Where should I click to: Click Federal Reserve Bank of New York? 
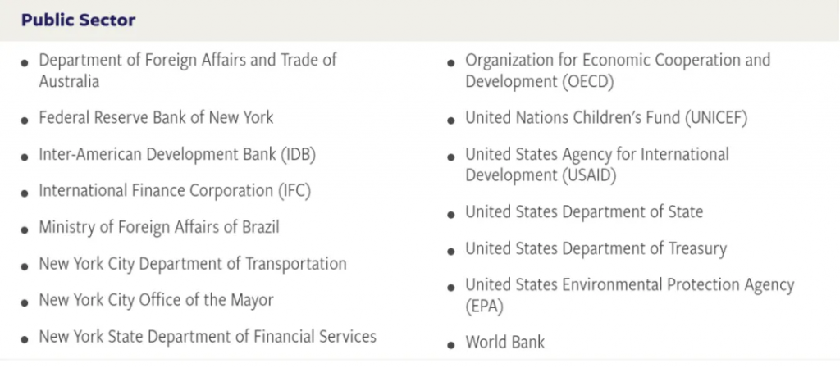156,117
